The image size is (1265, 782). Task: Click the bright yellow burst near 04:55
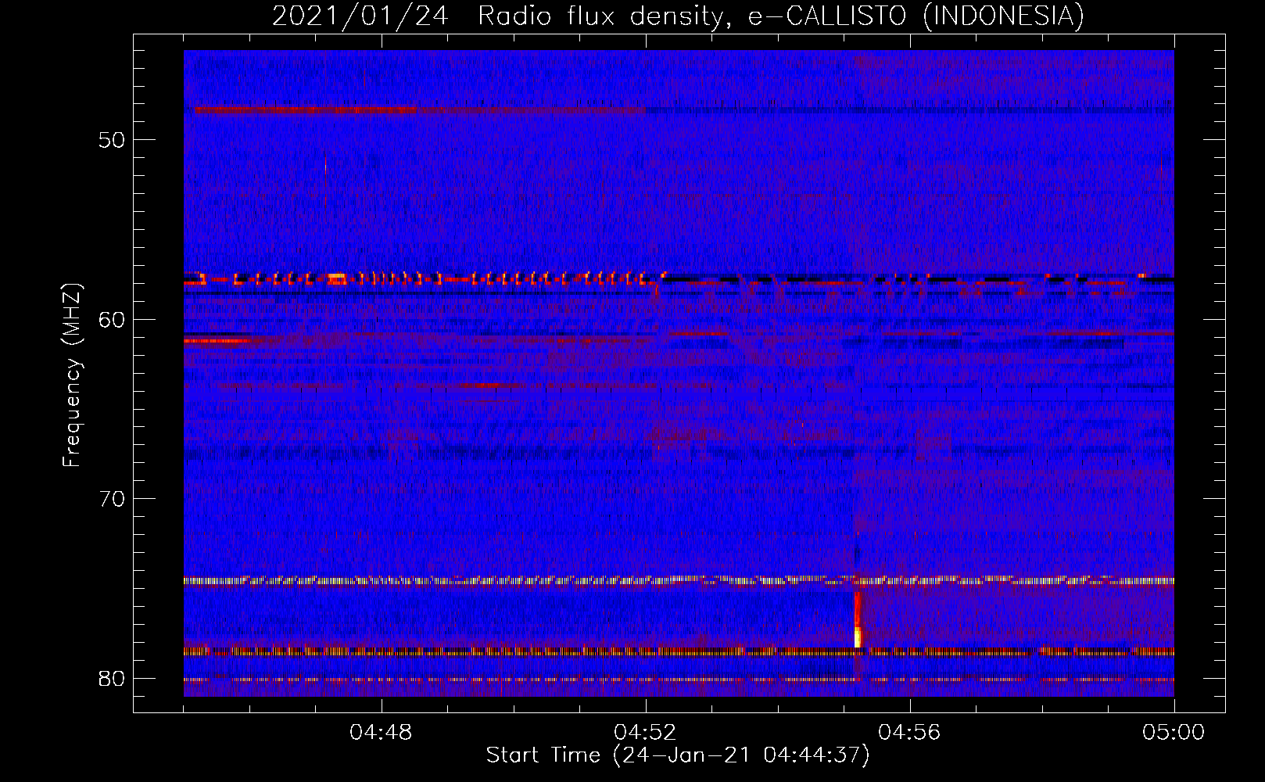pos(858,637)
